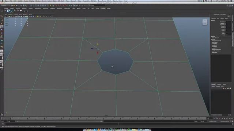Click the view cube in viewport

205,22
